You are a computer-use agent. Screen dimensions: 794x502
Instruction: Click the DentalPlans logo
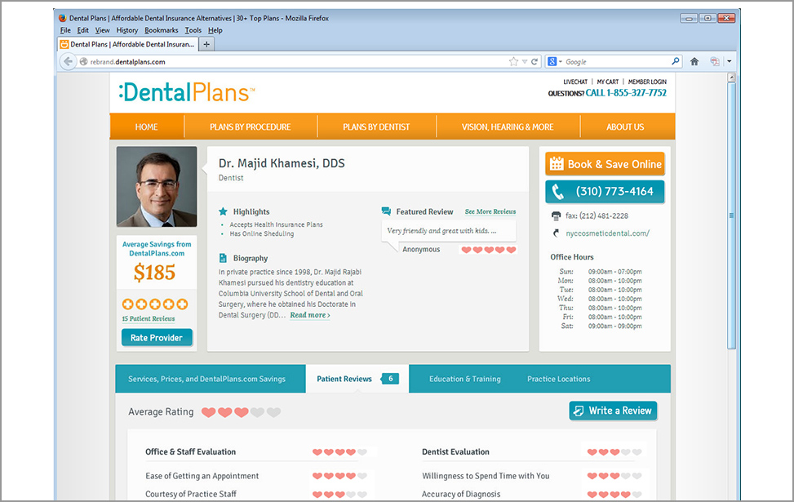[186, 92]
